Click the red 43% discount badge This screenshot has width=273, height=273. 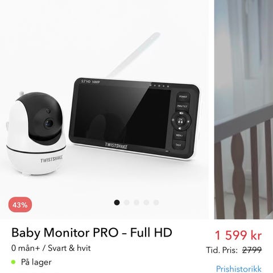coord(20,205)
